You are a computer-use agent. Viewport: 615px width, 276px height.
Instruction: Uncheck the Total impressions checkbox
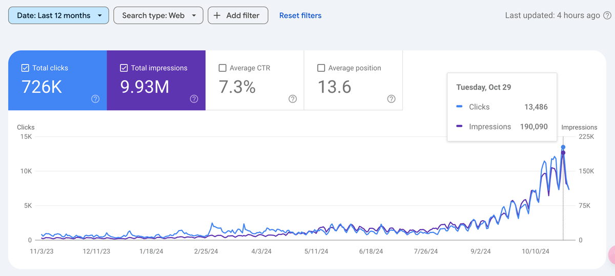point(124,68)
